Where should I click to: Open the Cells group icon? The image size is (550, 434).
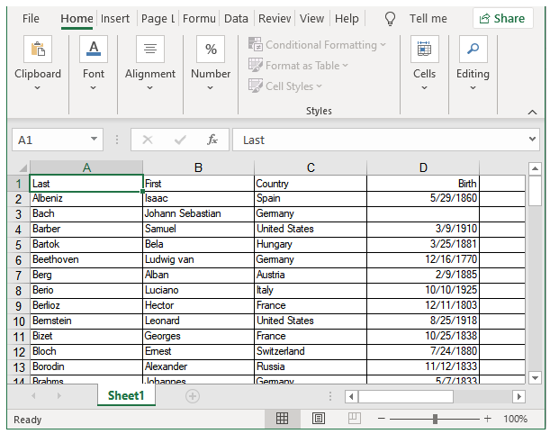click(x=424, y=50)
